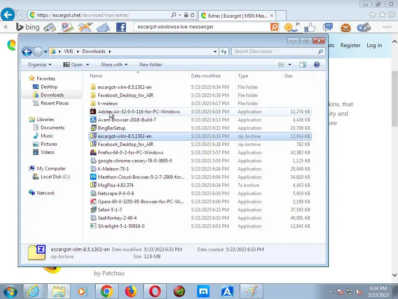Click the Bing logo in the Bing Bar

(28, 27)
